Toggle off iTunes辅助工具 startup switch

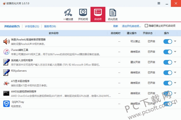[x=168, y=52]
